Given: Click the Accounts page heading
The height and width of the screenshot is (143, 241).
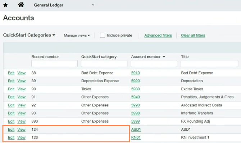Looking at the screenshot, I should pyautogui.click(x=18, y=18).
